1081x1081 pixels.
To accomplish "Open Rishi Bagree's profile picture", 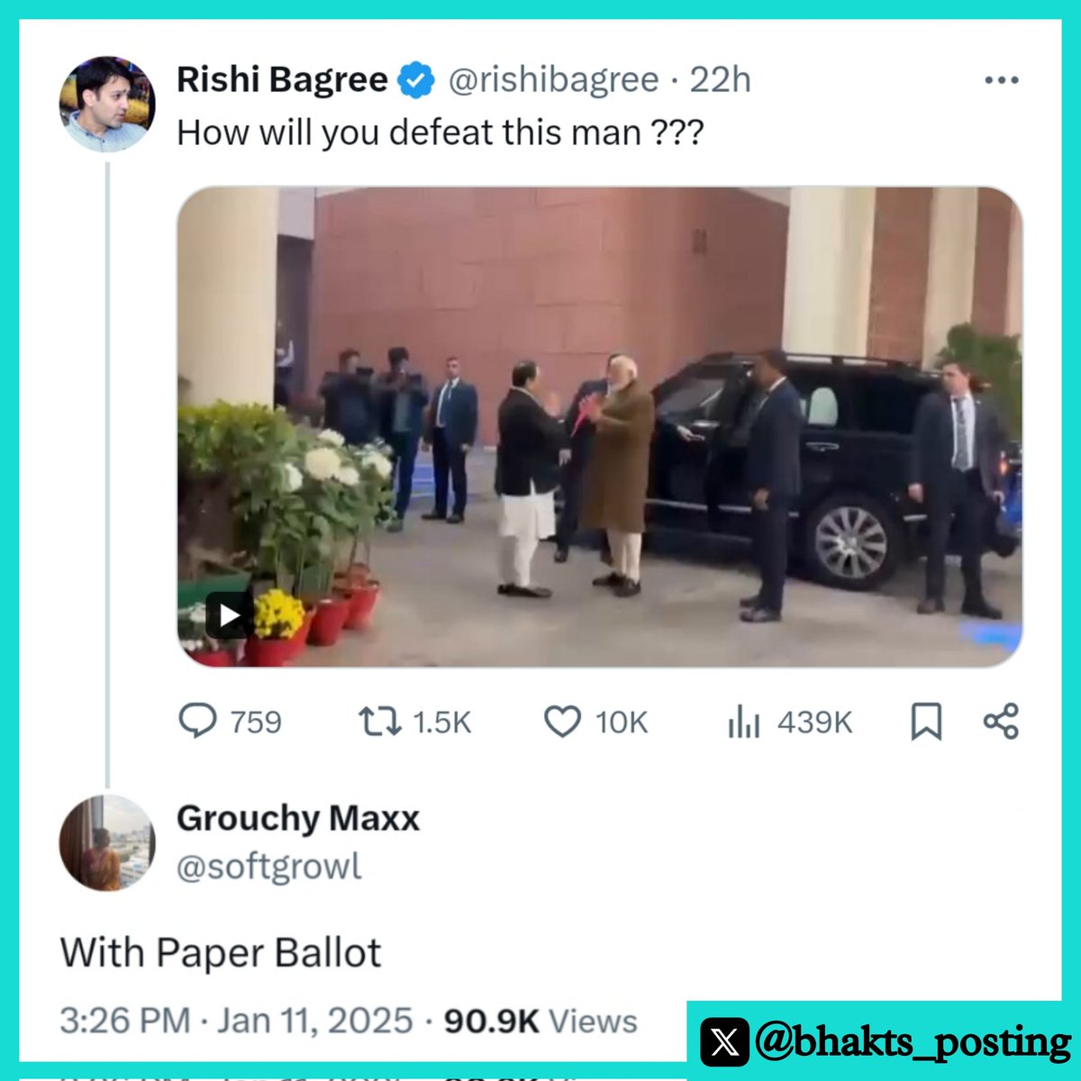I will (x=107, y=104).
